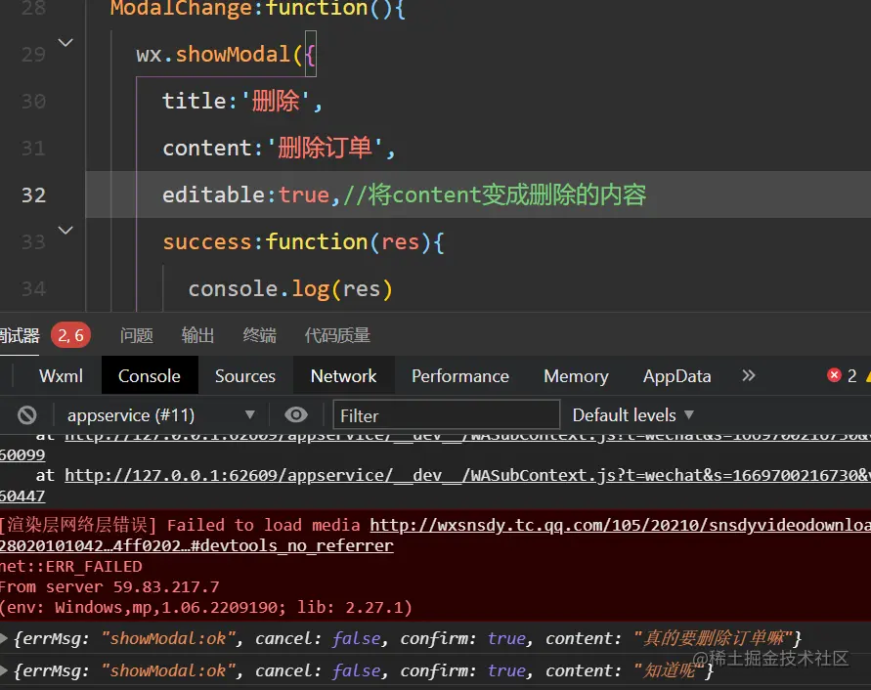
Task: Click the 真的要删除订单嘛 content value
Action: point(714,638)
